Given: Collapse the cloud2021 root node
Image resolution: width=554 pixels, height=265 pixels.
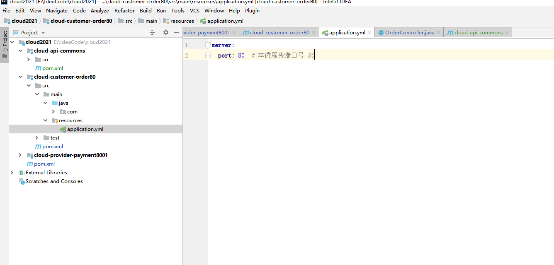Looking at the screenshot, I should click(x=12, y=42).
